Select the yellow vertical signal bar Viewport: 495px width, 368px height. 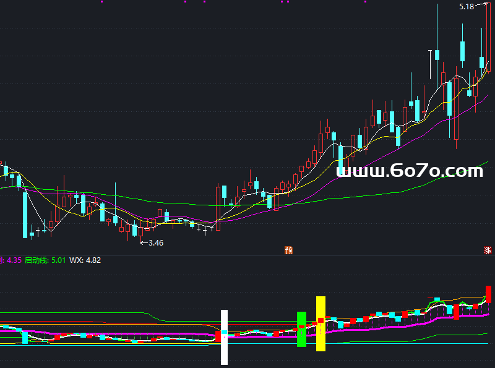[321, 323]
